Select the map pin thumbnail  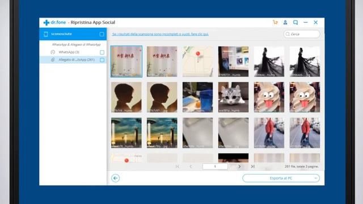[x=198, y=61]
